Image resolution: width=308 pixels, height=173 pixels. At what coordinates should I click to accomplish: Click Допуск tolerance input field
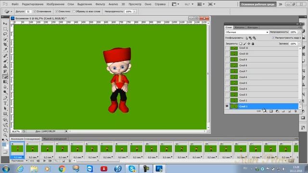pos(28,12)
